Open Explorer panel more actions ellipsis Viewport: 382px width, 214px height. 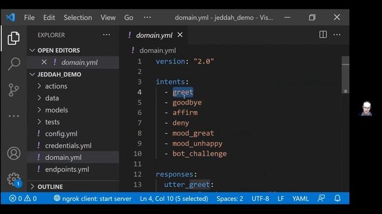tap(106, 35)
